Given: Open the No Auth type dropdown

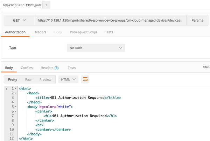Looking at the screenshot, I should click(96, 48).
